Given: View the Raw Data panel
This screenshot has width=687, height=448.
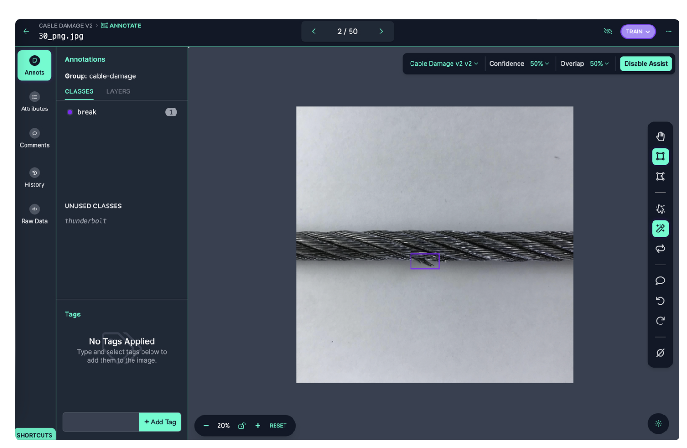Looking at the screenshot, I should [x=34, y=213].
